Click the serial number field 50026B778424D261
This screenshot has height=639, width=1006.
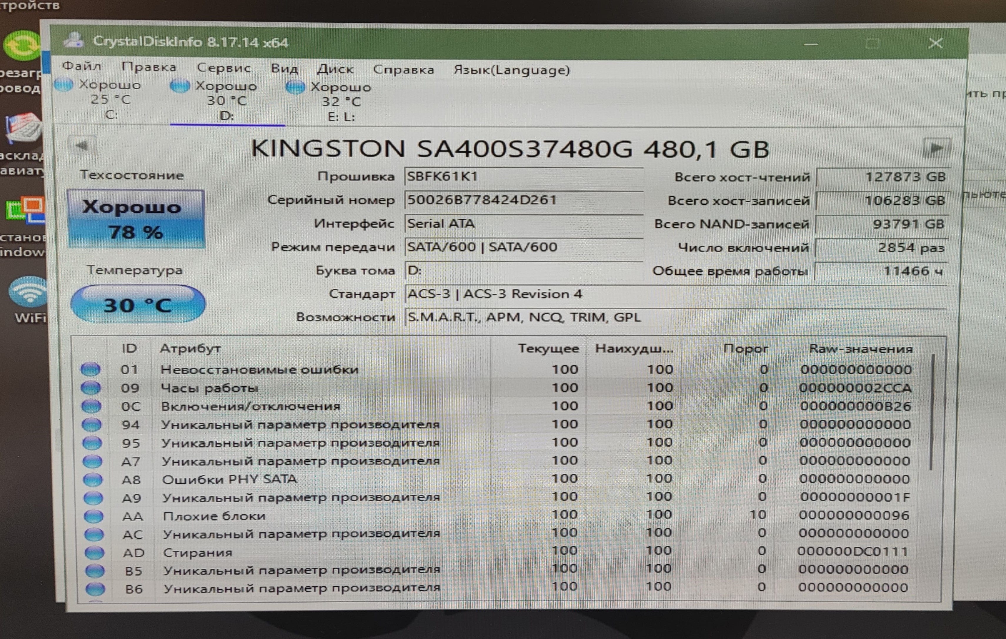tap(524, 200)
